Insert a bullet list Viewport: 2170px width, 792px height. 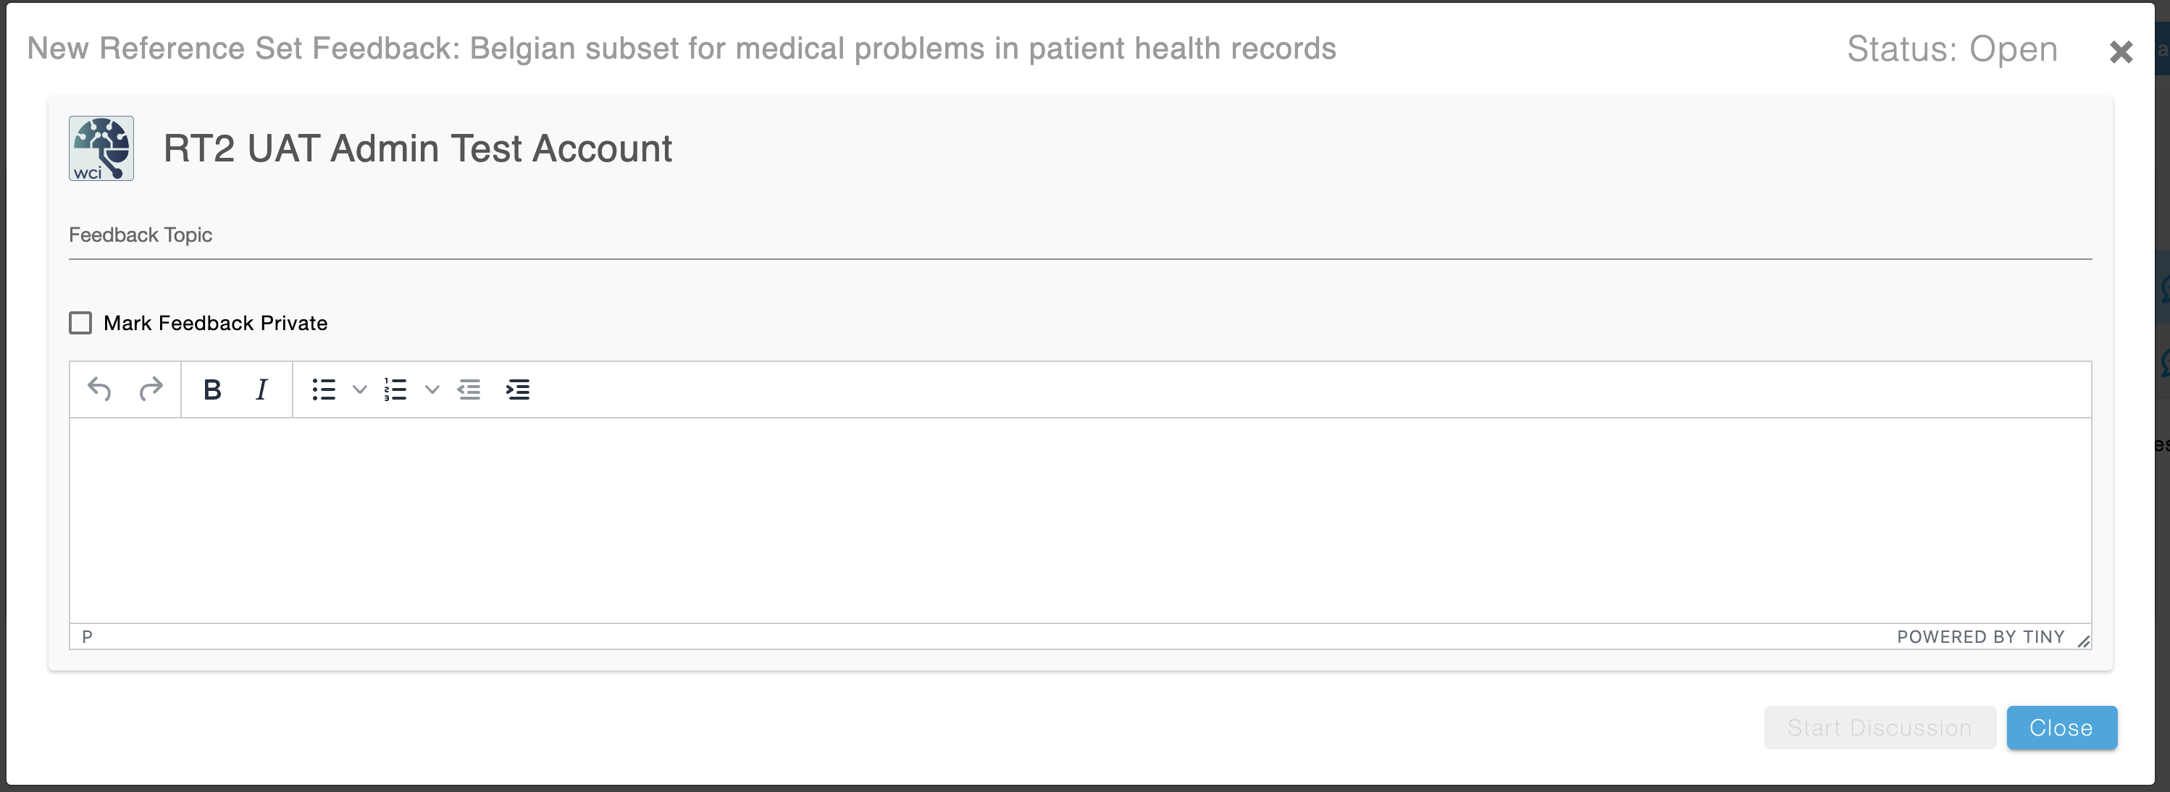click(x=324, y=389)
